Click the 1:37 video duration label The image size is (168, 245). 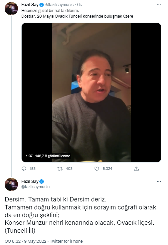(x=29, y=156)
